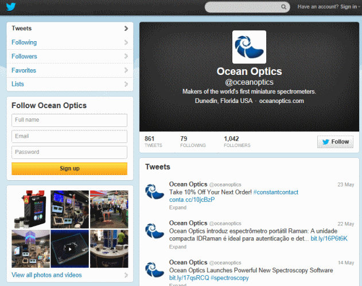Image resolution: width=362 pixels, height=286 pixels.
Task: Click the 79 Following count
Action: (193, 142)
